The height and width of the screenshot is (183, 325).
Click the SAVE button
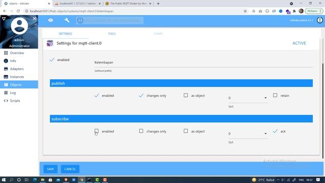[x=50, y=169]
